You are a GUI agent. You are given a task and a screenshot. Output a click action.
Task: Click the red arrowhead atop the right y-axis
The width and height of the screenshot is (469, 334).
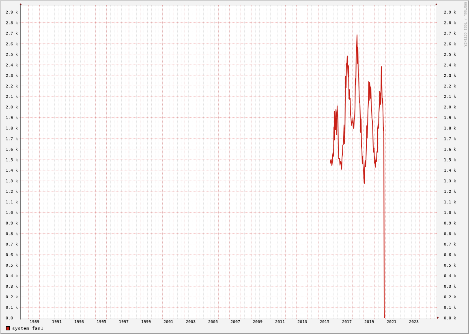436,4
